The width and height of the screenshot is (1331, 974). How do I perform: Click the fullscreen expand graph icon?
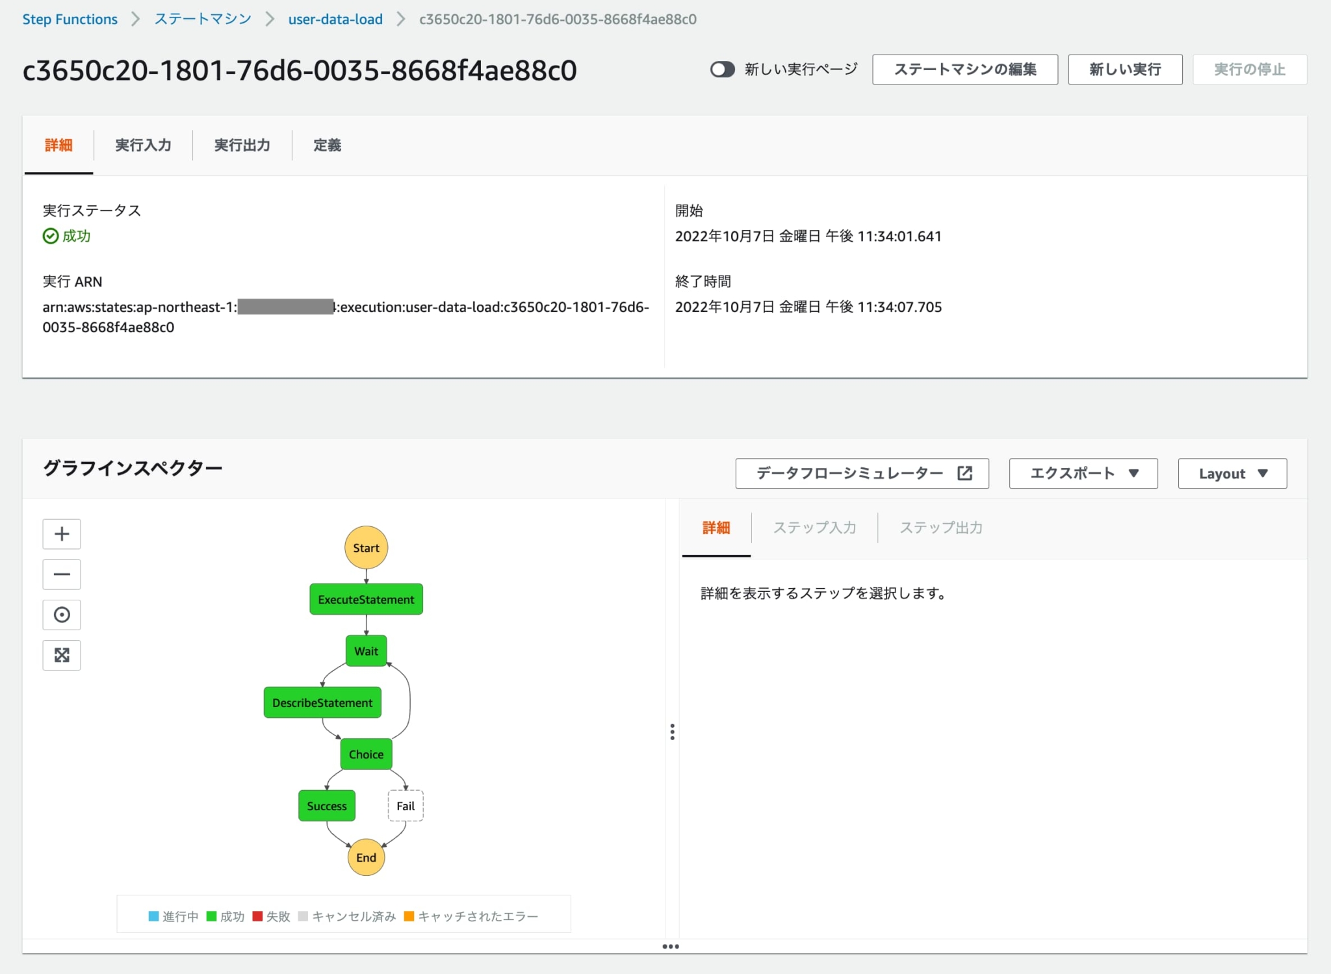point(62,655)
